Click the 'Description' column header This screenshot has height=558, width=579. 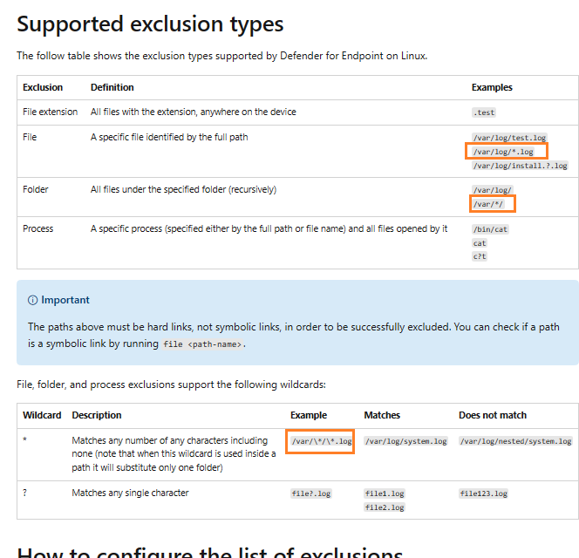coord(97,416)
